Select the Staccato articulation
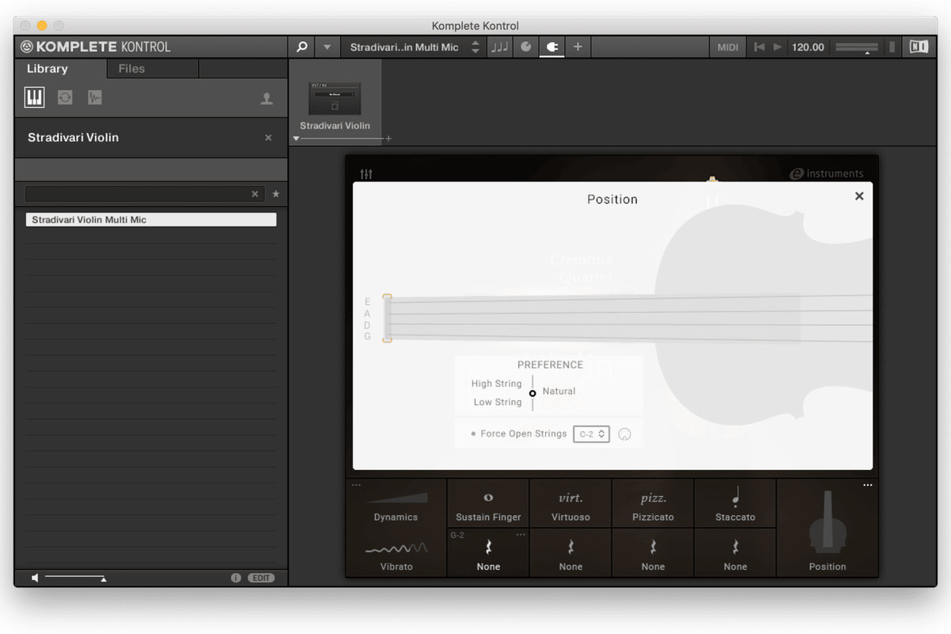 pyautogui.click(x=735, y=504)
